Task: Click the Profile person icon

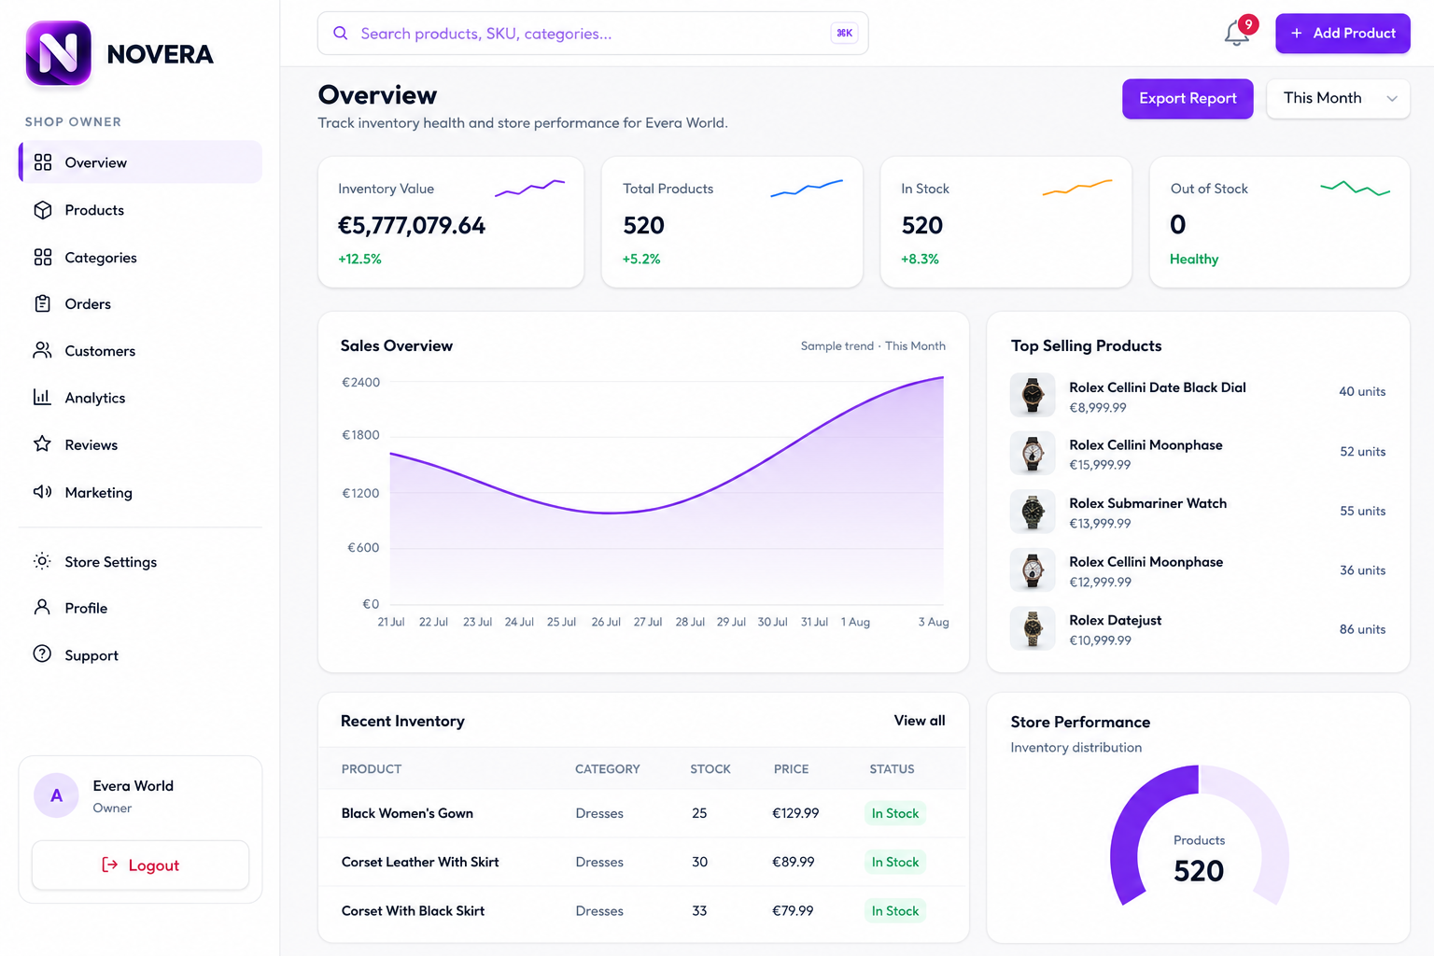Action: pyautogui.click(x=42, y=607)
